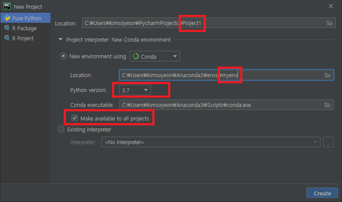The image size is (342, 202).
Task: Select New environment using radio button
Action: point(63,56)
